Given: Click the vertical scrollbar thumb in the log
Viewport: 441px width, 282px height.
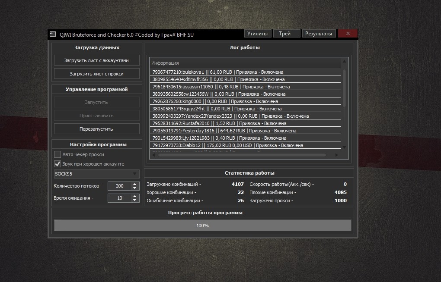Looking at the screenshot, I should [x=344, y=88].
